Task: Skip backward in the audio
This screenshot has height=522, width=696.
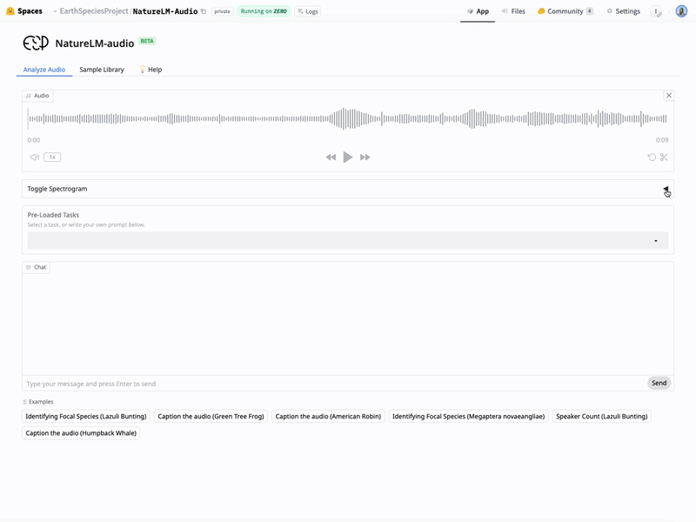Action: pyautogui.click(x=331, y=157)
